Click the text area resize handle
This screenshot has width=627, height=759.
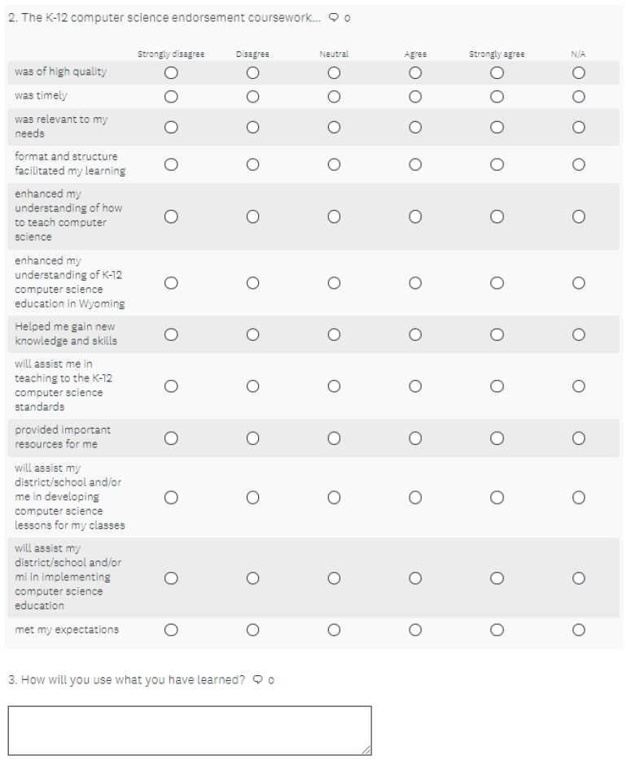coord(367,750)
